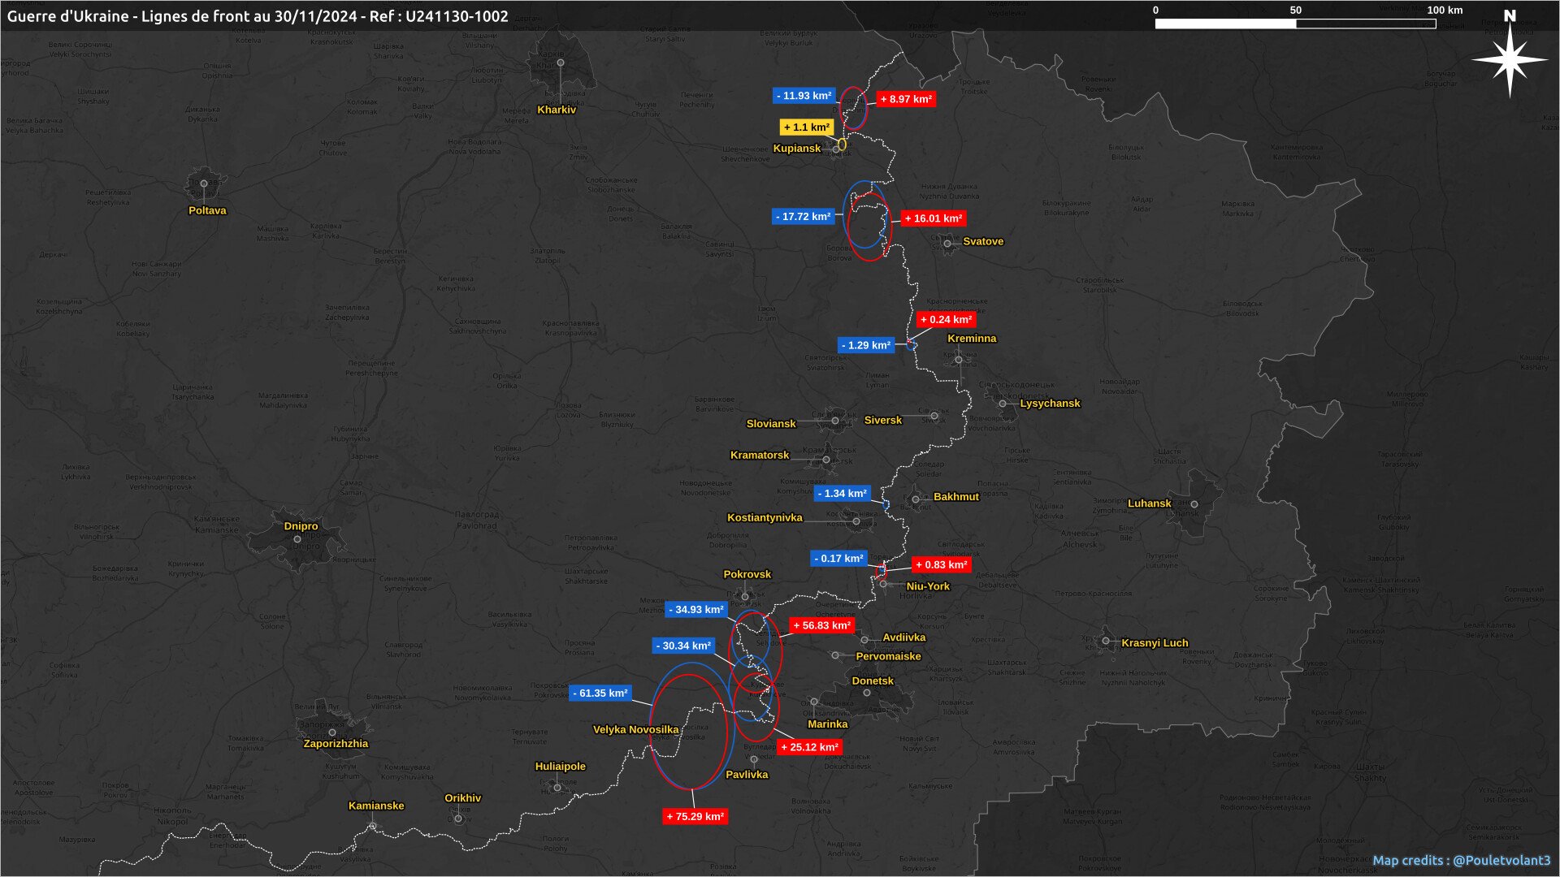The height and width of the screenshot is (877, 1560).
Task: Click the Pavlivka location dot marker
Action: coord(754,760)
